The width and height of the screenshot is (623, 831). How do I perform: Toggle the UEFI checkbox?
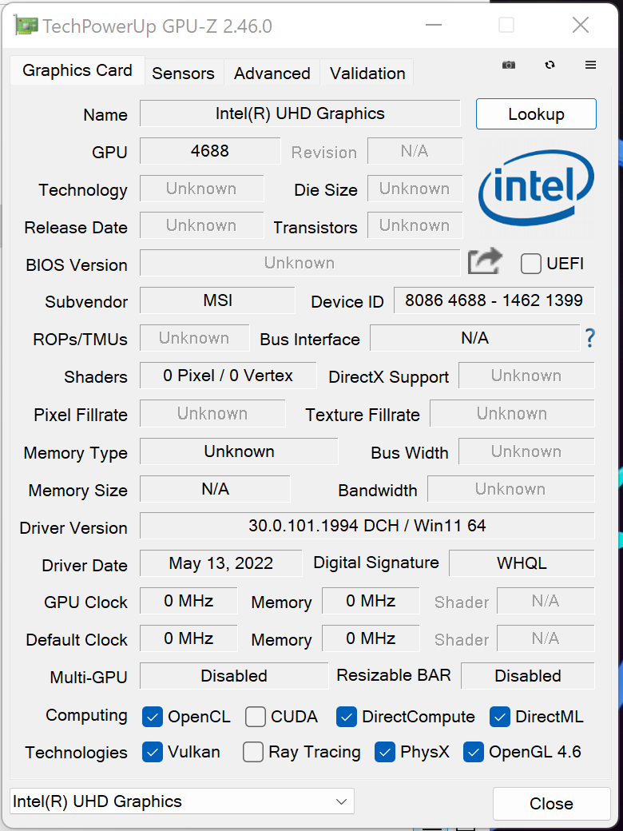tap(530, 264)
